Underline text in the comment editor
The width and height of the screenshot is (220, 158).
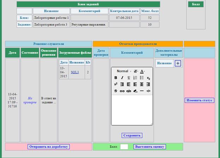[129, 78]
